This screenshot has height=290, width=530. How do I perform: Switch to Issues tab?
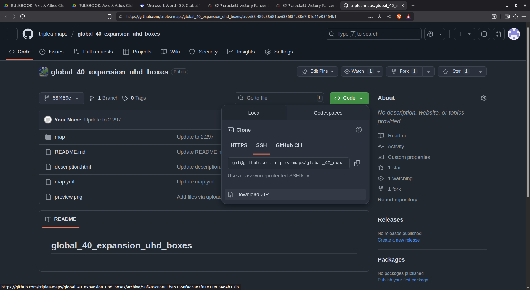52,52
